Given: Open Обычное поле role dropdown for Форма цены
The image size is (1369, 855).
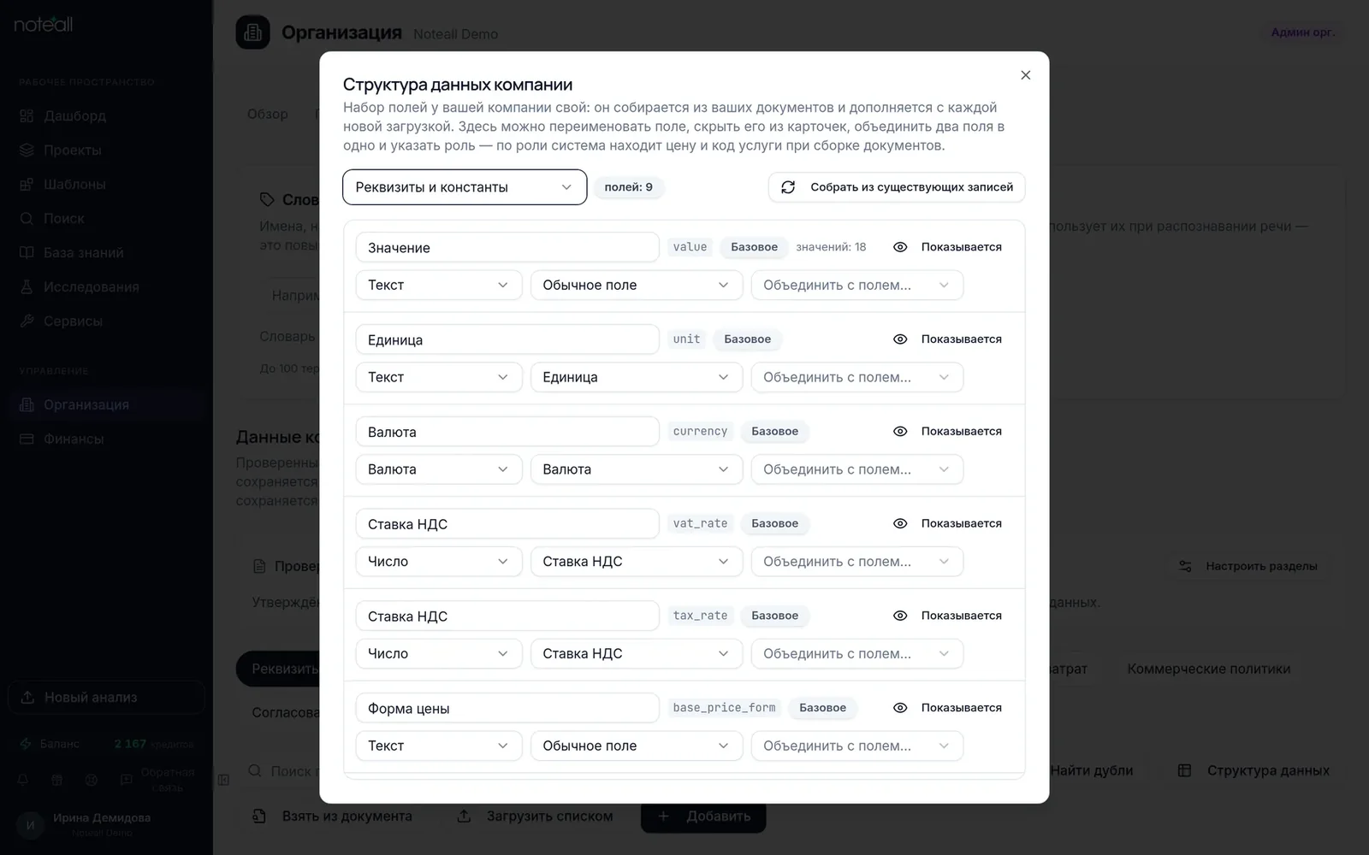Looking at the screenshot, I should pyautogui.click(x=637, y=746).
